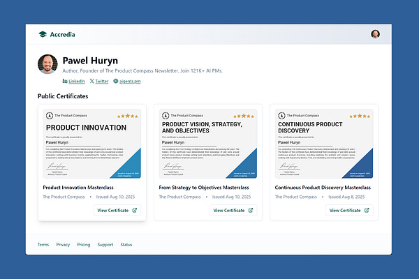This screenshot has width=419, height=279.
Task: Click the Public Certificates heading
Action: coord(63,96)
